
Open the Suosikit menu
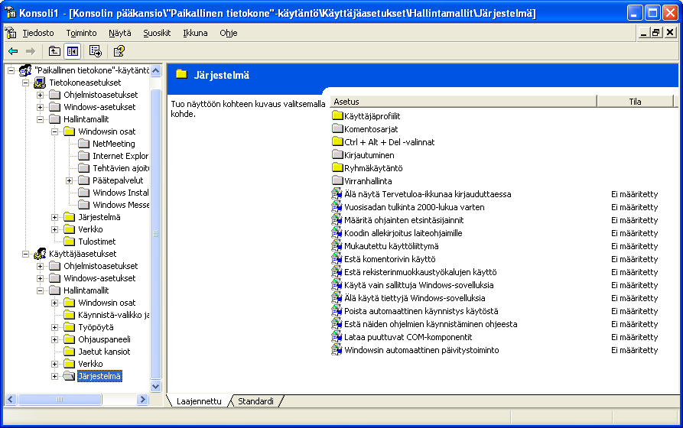[x=157, y=33]
